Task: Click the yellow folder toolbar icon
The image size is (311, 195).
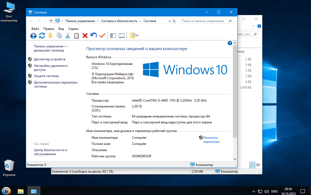Action: (50, 36)
